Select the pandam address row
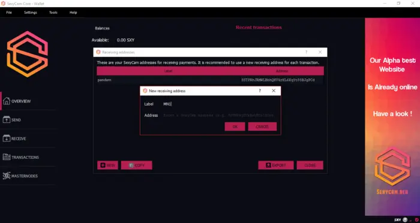The width and height of the screenshot is (420, 223). (x=210, y=80)
